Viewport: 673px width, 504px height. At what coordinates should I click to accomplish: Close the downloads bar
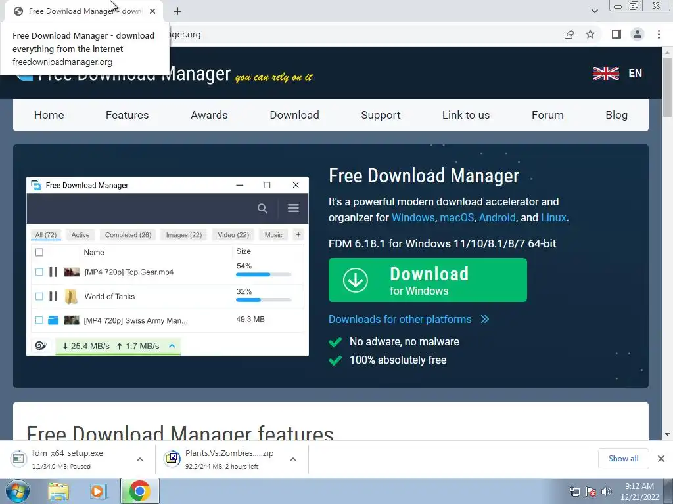(661, 459)
